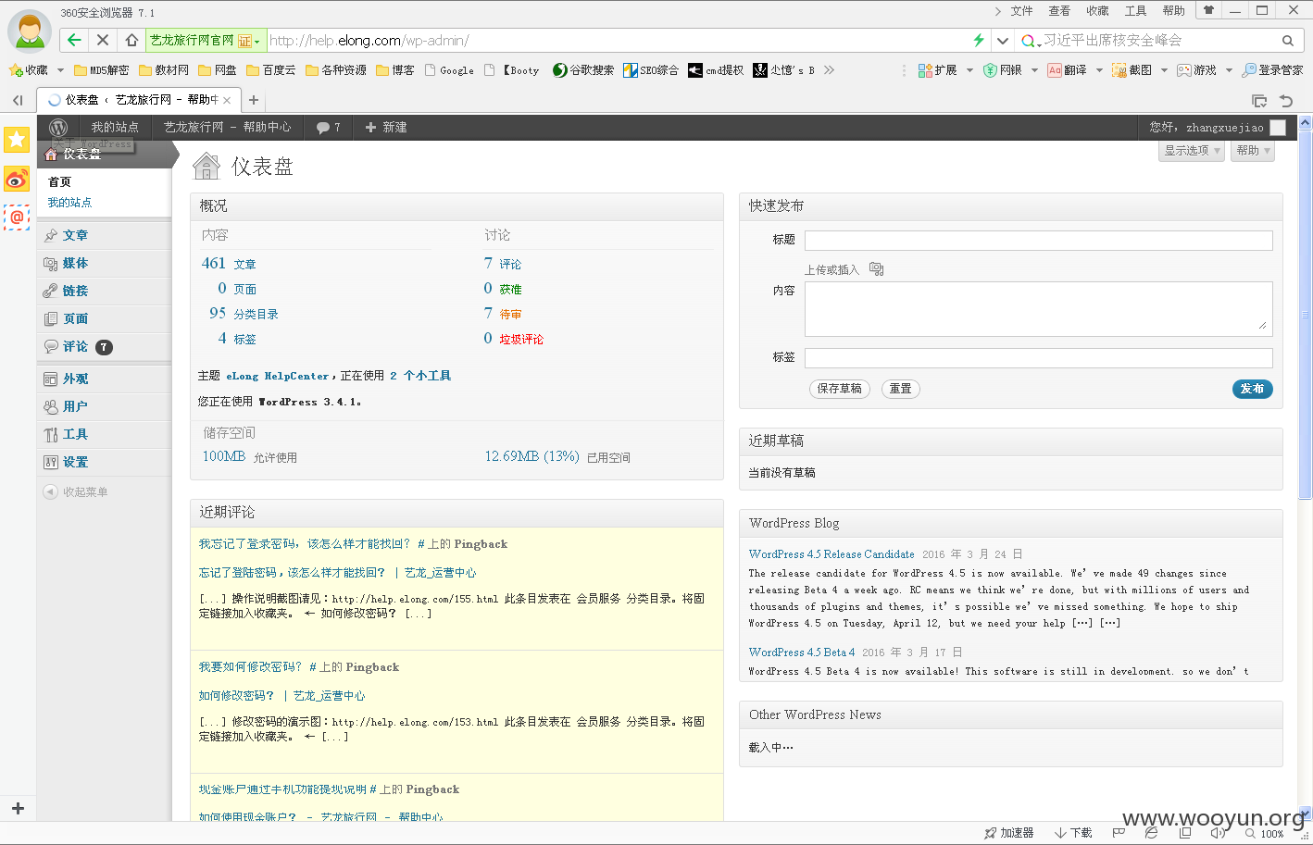Open the Weibo sidebar icon
Viewport: 1313px width, 845px height.
tap(17, 179)
